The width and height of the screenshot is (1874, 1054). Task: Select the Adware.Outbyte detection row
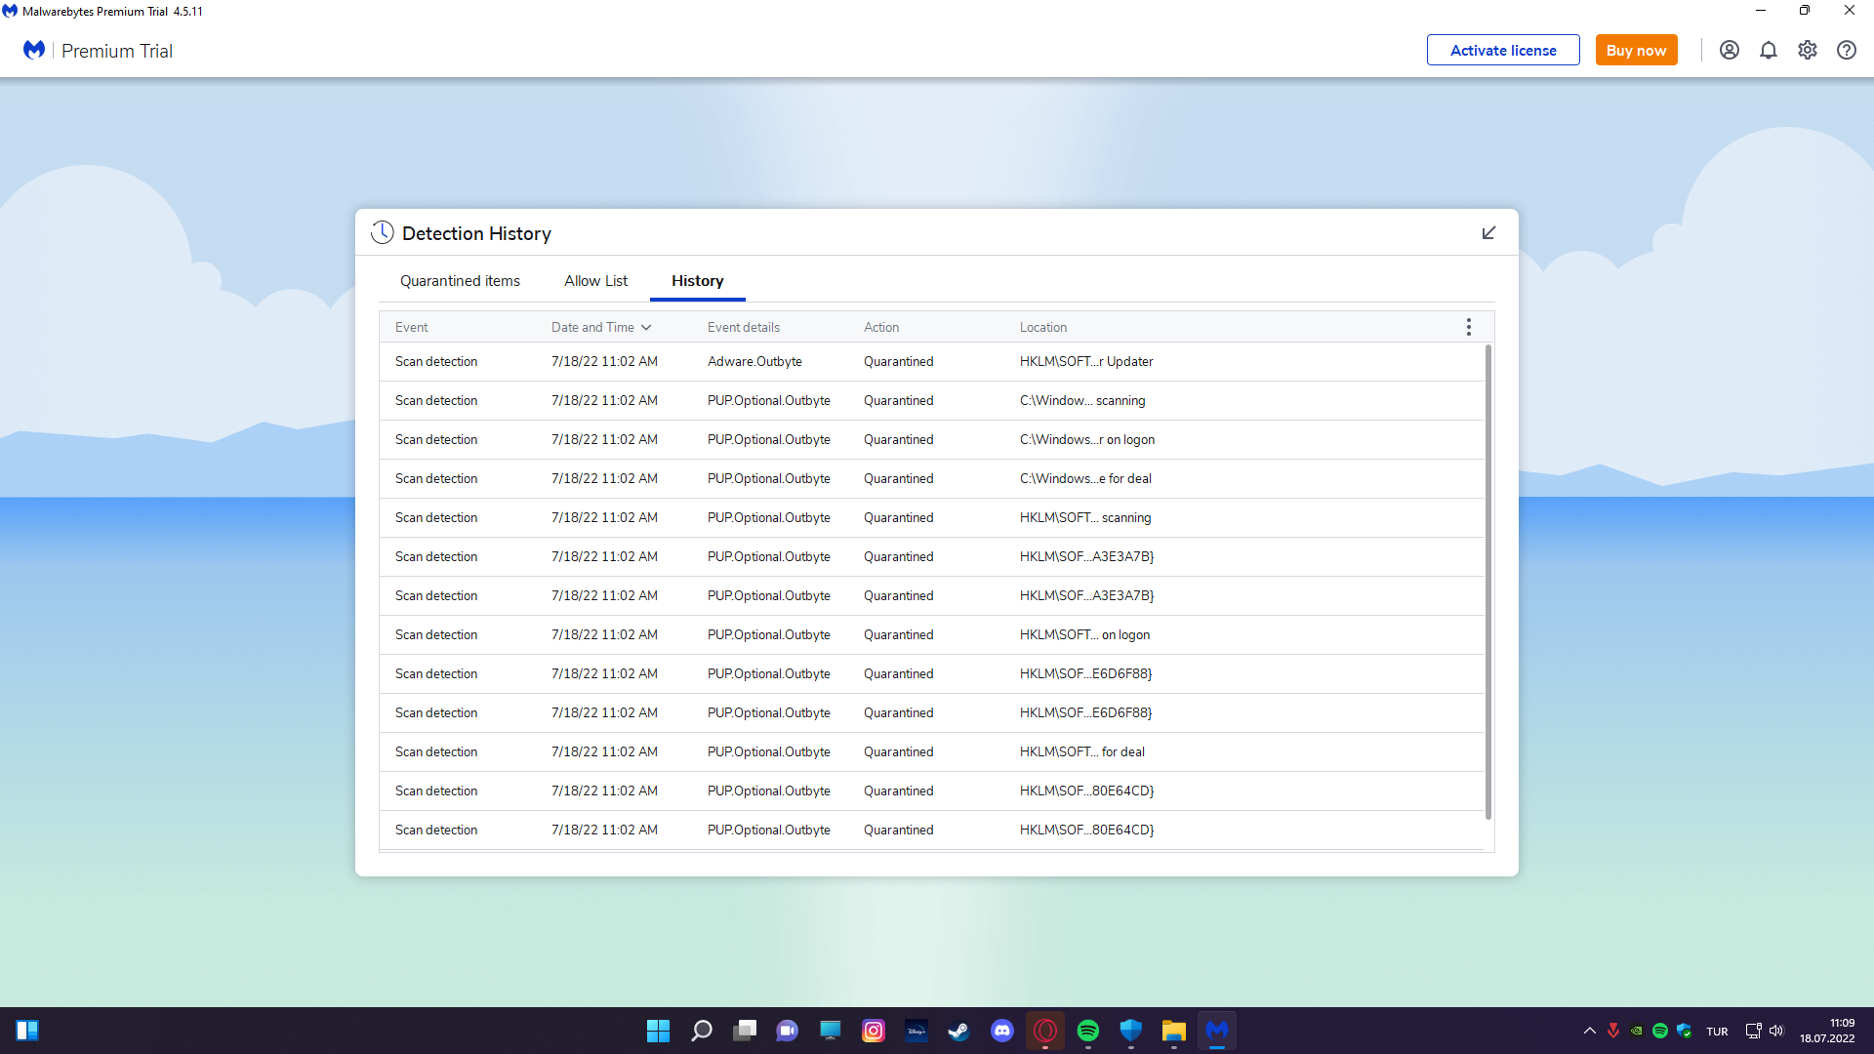(754, 361)
